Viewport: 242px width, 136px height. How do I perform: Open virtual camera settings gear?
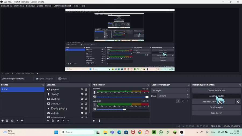click(x=238, y=102)
